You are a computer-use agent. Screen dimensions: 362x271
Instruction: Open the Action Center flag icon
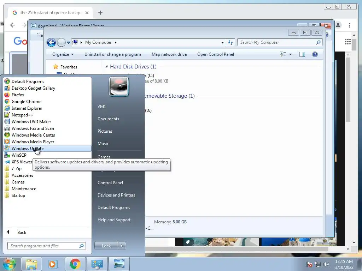[x=309, y=264]
